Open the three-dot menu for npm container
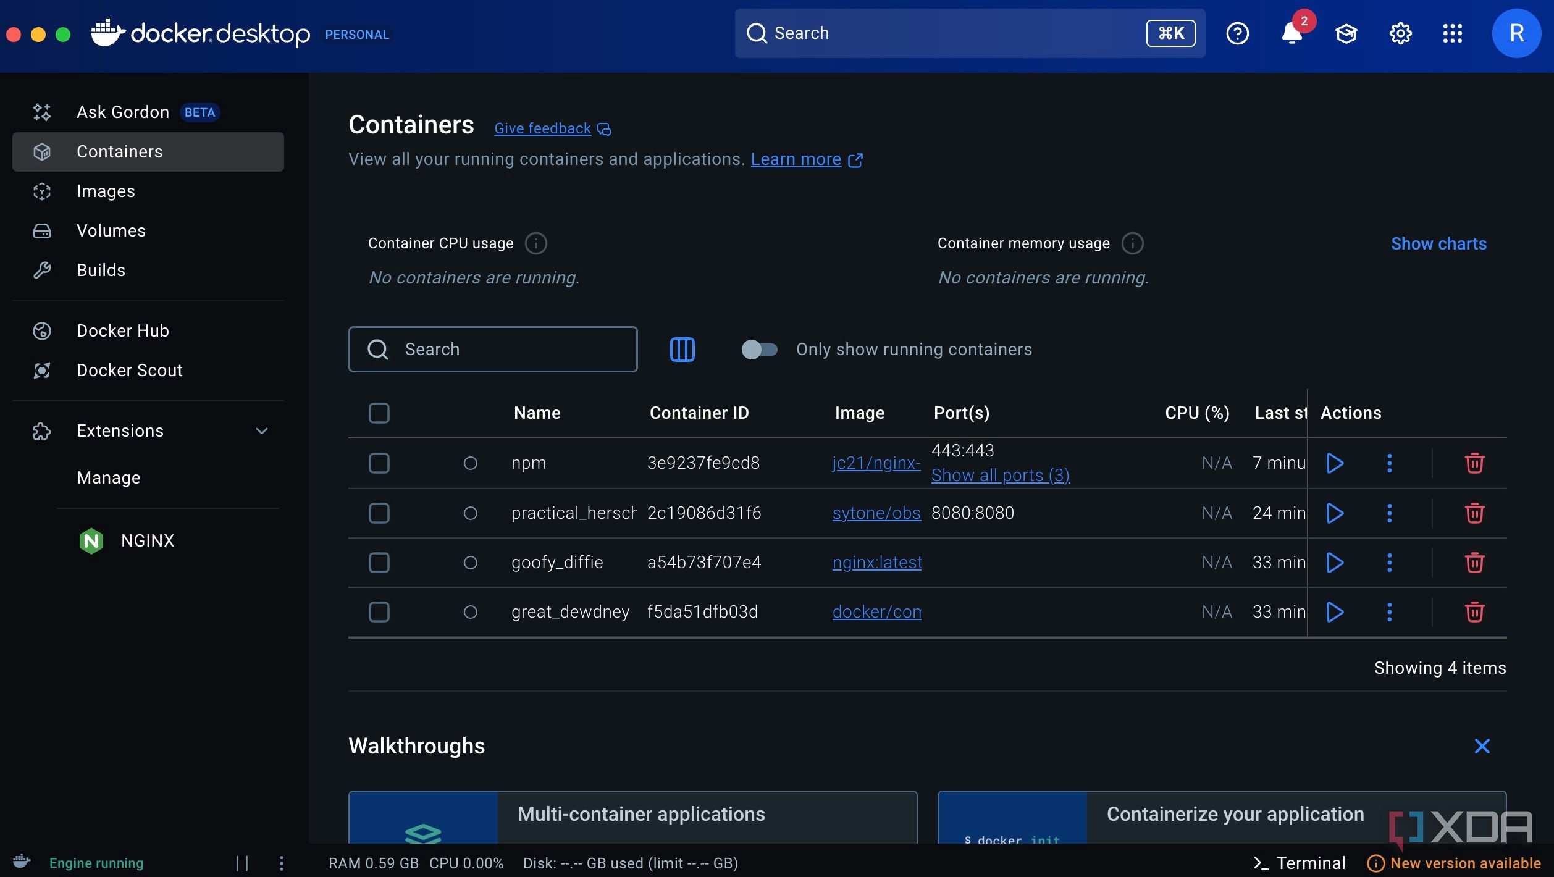Viewport: 1554px width, 877px height. point(1389,463)
